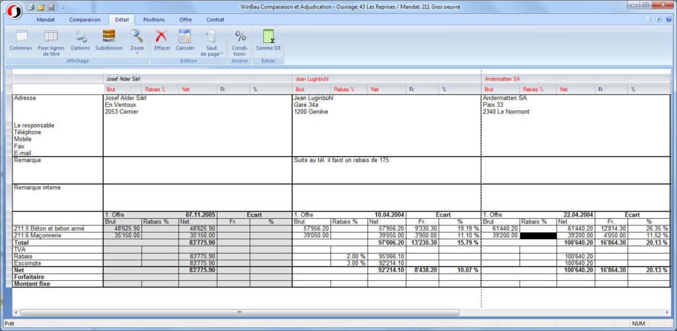Click the Adresse row label

click(25, 98)
